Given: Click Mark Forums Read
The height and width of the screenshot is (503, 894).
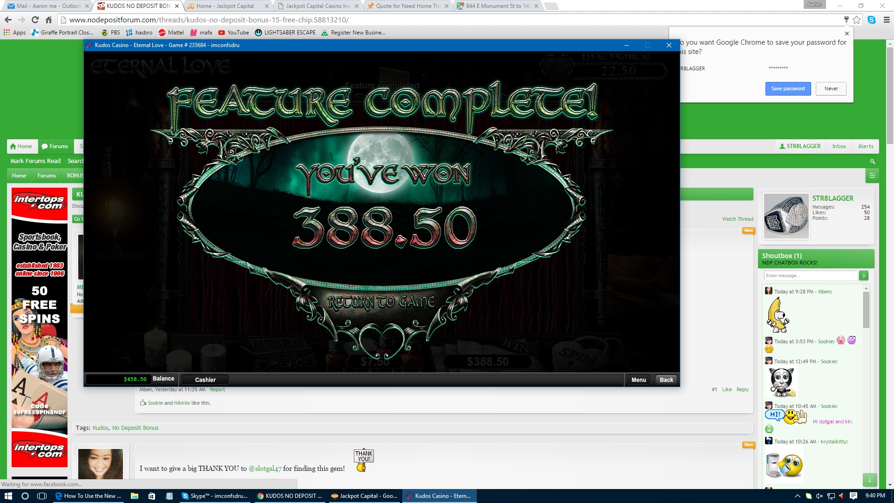Looking at the screenshot, I should [x=35, y=161].
